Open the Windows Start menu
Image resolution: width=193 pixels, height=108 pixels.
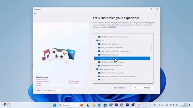[55, 105]
